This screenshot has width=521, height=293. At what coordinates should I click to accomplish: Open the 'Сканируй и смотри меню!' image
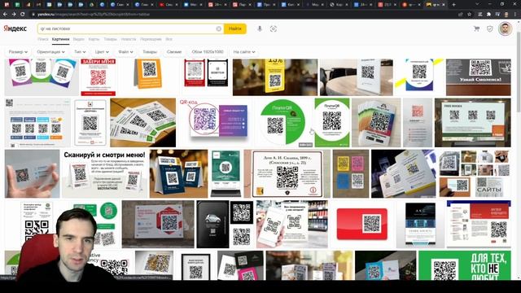tap(104, 173)
